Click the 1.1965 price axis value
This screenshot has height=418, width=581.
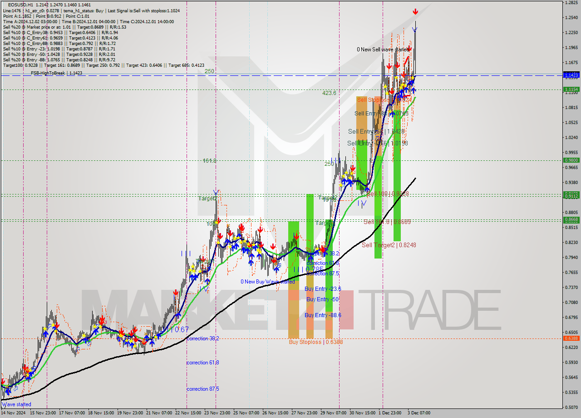tap(571, 48)
